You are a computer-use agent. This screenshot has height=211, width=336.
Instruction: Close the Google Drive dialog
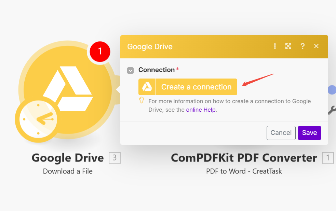316,46
